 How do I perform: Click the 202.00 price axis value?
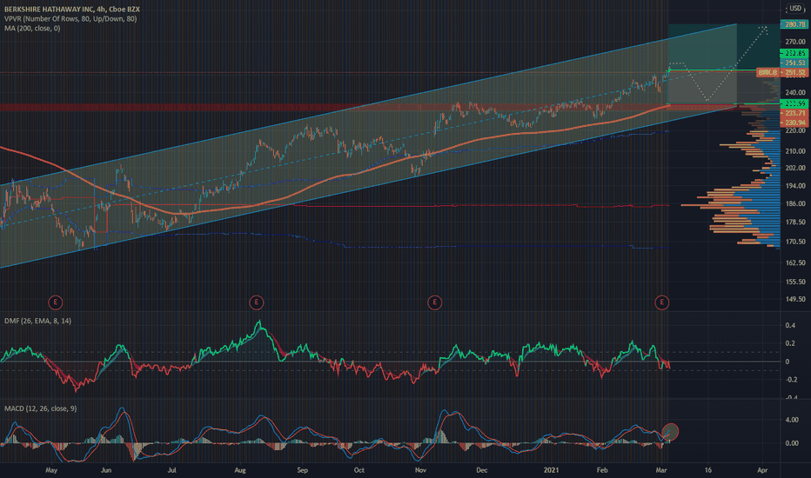(795, 168)
